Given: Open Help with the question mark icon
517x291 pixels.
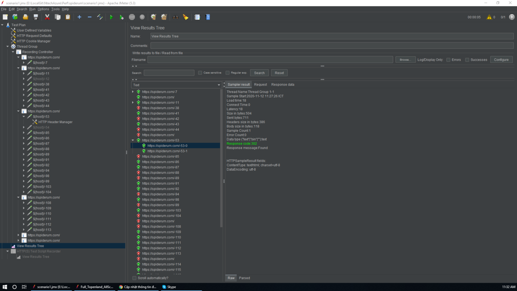Looking at the screenshot, I should tap(207, 17).
